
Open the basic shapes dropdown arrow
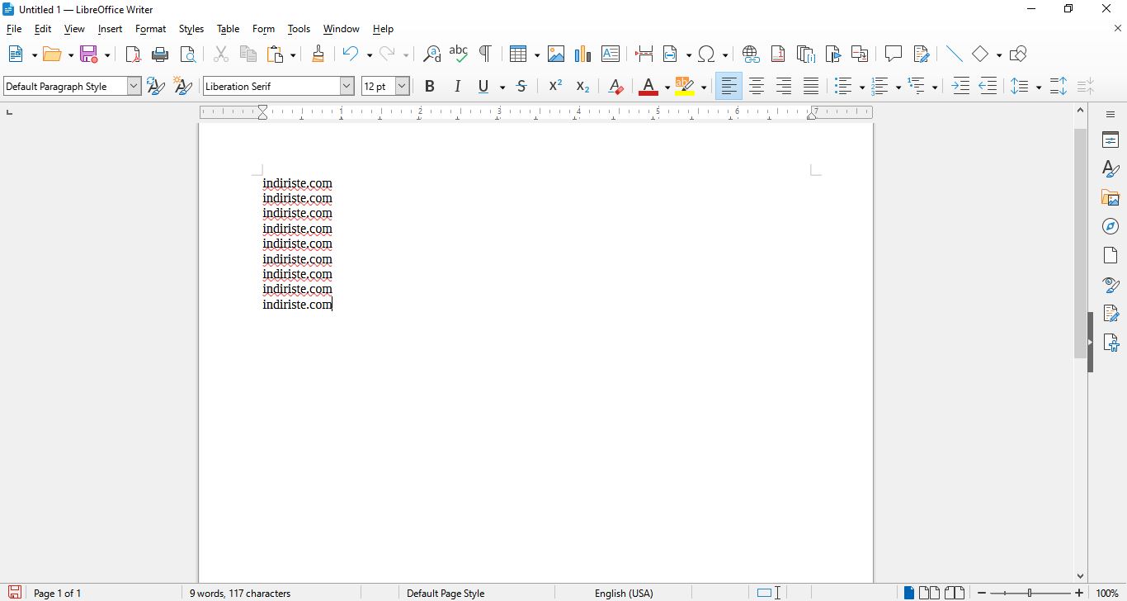998,55
